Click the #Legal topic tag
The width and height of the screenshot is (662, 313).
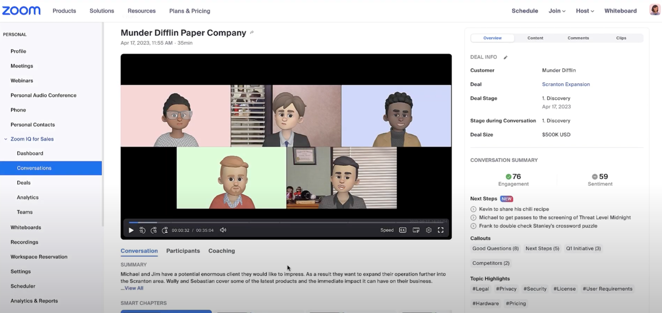(481, 289)
